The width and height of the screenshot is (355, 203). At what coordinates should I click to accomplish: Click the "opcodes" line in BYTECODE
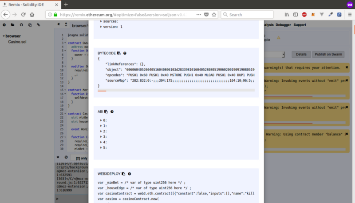tap(180, 75)
